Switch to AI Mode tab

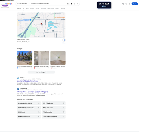click(x=19, y=9)
